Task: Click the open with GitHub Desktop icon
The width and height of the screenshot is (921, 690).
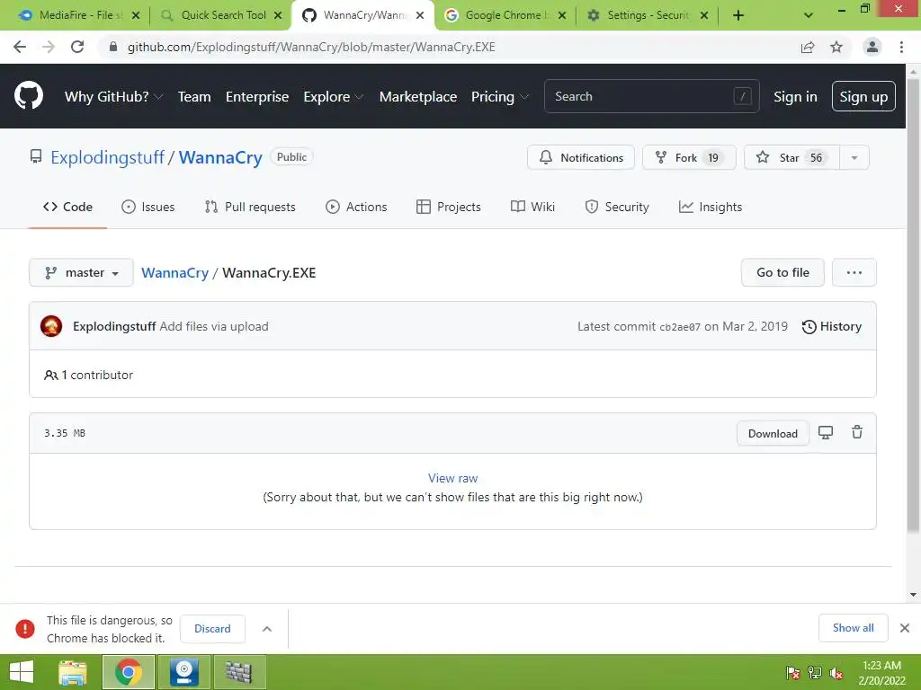Action: (826, 433)
